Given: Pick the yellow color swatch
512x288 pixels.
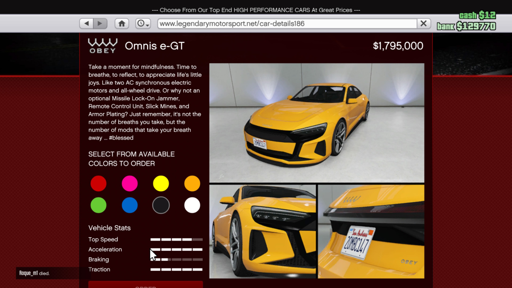Looking at the screenshot, I should (161, 184).
